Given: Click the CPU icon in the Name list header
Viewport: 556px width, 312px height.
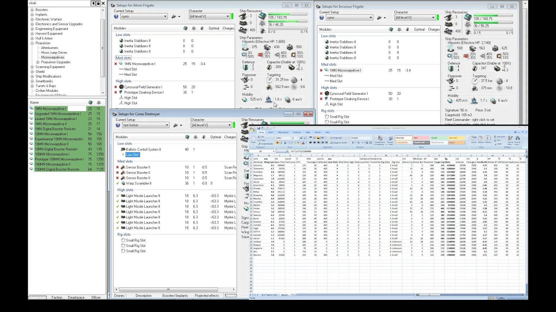Looking at the screenshot, I should 90,103.
